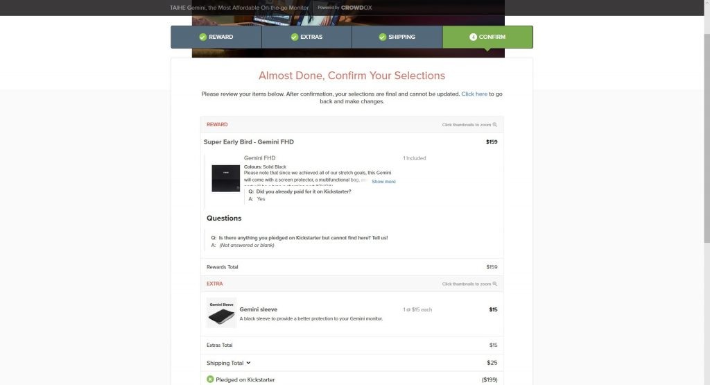Zoom the Gemini FHD monitor thumbnail
This screenshot has height=385, width=710.
click(225, 178)
